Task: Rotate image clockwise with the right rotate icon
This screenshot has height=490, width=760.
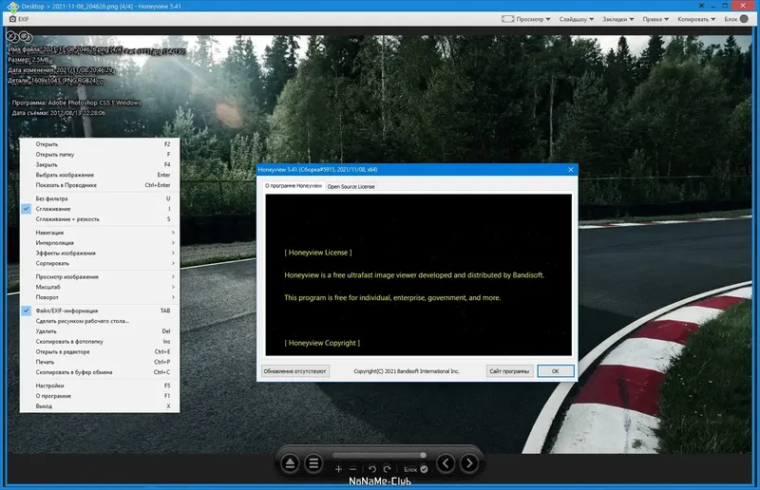Action: click(x=387, y=469)
